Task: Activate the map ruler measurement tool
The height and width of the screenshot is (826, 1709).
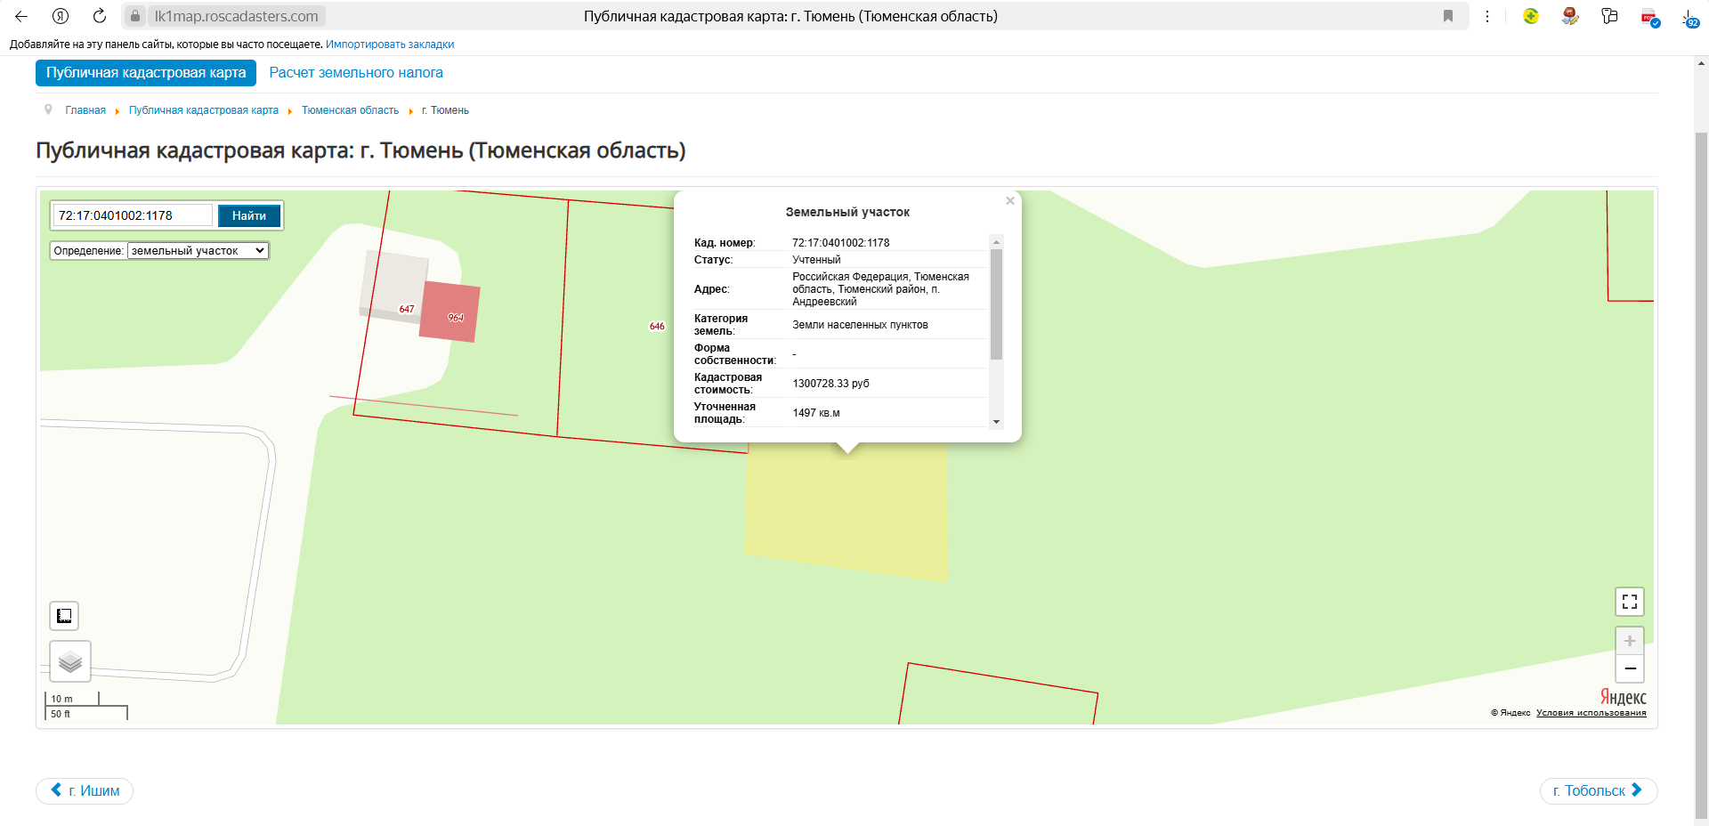Action: pos(64,615)
